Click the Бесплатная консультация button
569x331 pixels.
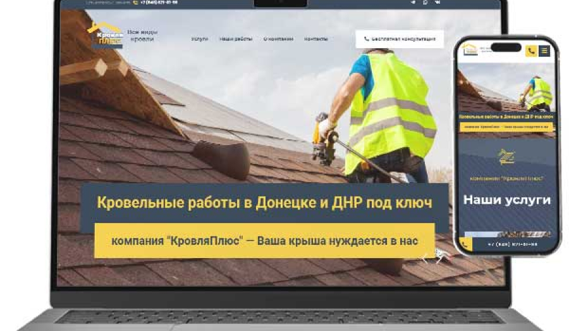(400, 39)
